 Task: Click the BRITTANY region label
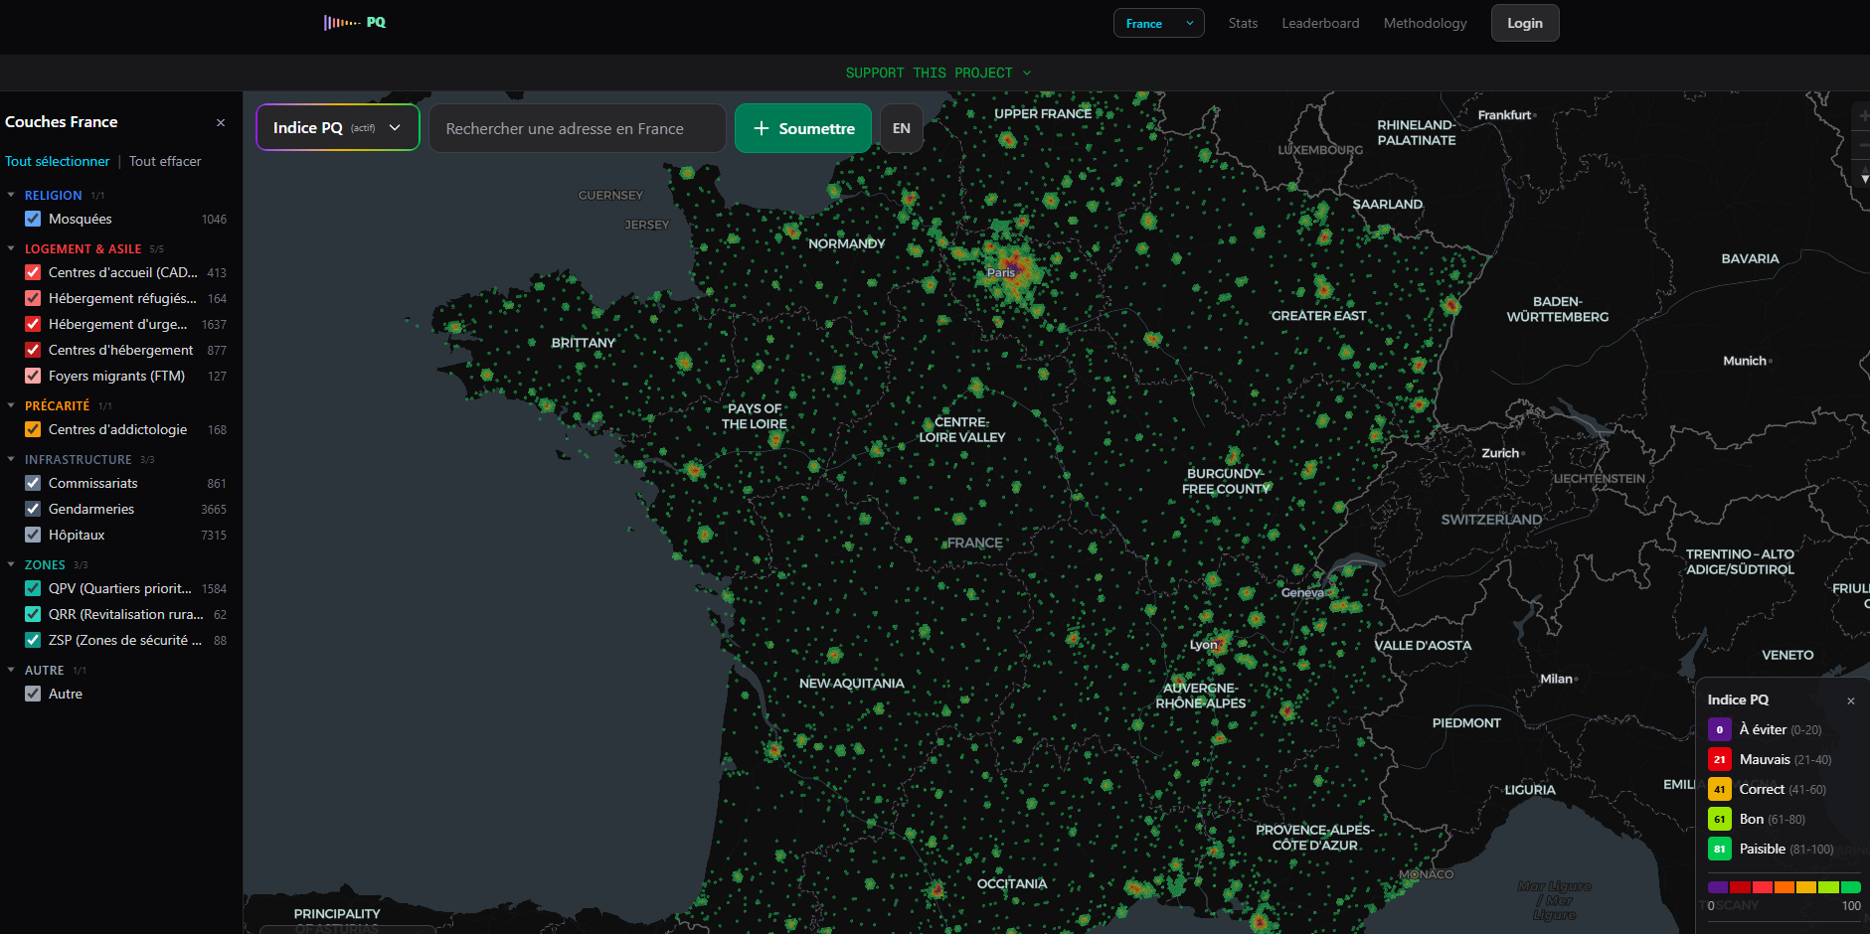click(x=584, y=343)
